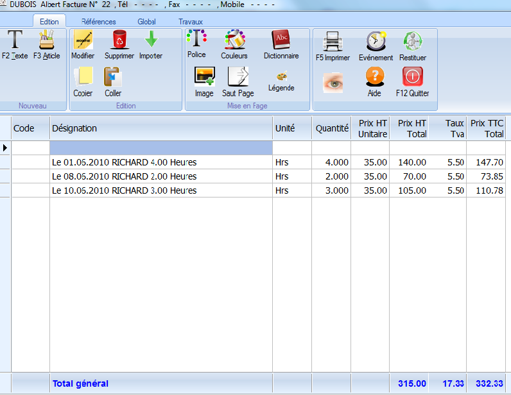The width and height of the screenshot is (511, 395).
Task: Select the Copier icon
Action: (x=83, y=78)
